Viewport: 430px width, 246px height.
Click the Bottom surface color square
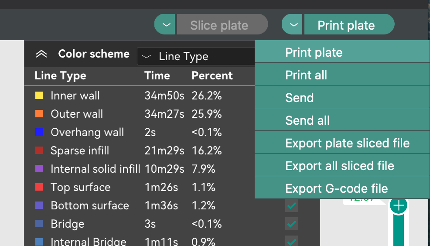39,205
